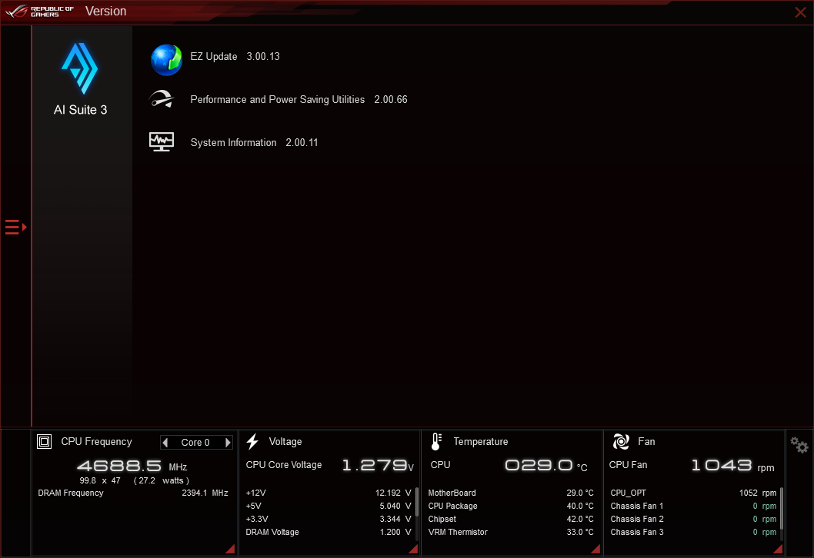Expand the Temperature panel corner triangle
Image resolution: width=814 pixels, height=558 pixels.
[x=596, y=550]
